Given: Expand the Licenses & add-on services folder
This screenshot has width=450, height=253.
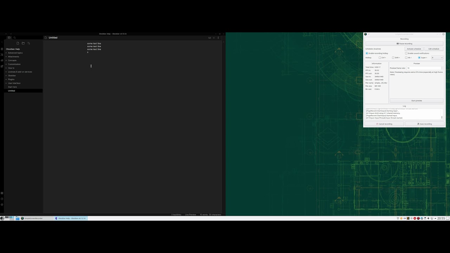Looking at the screenshot, I should click(20, 72).
